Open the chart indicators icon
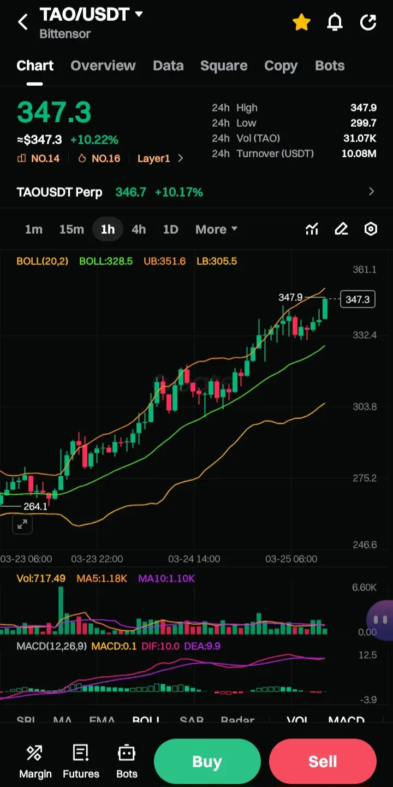The width and height of the screenshot is (393, 787). [312, 229]
